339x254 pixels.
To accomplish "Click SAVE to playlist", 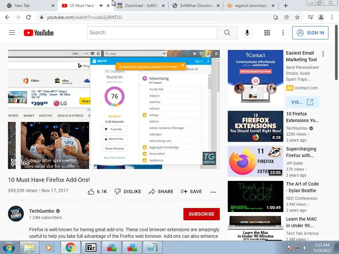I will tap(191, 191).
